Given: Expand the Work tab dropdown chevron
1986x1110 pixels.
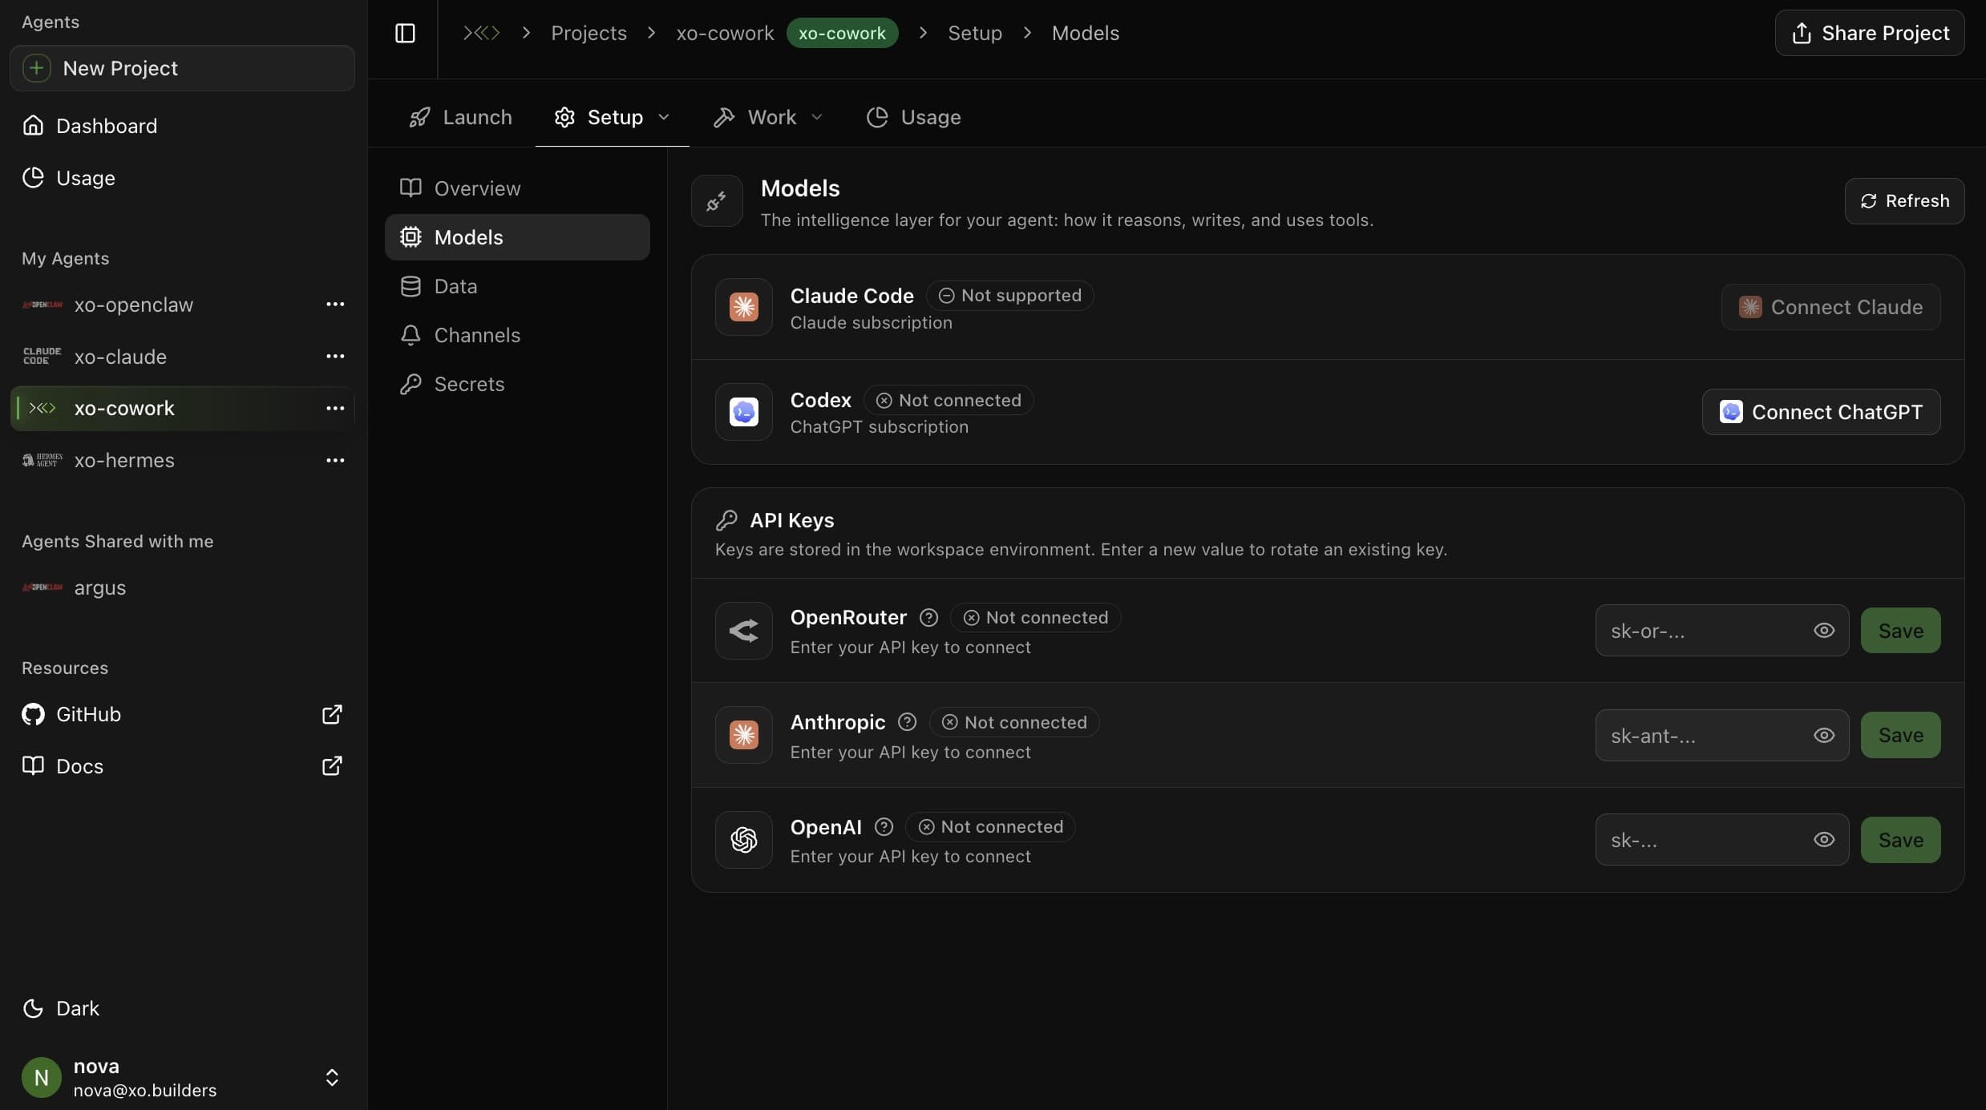Looking at the screenshot, I should tap(817, 117).
